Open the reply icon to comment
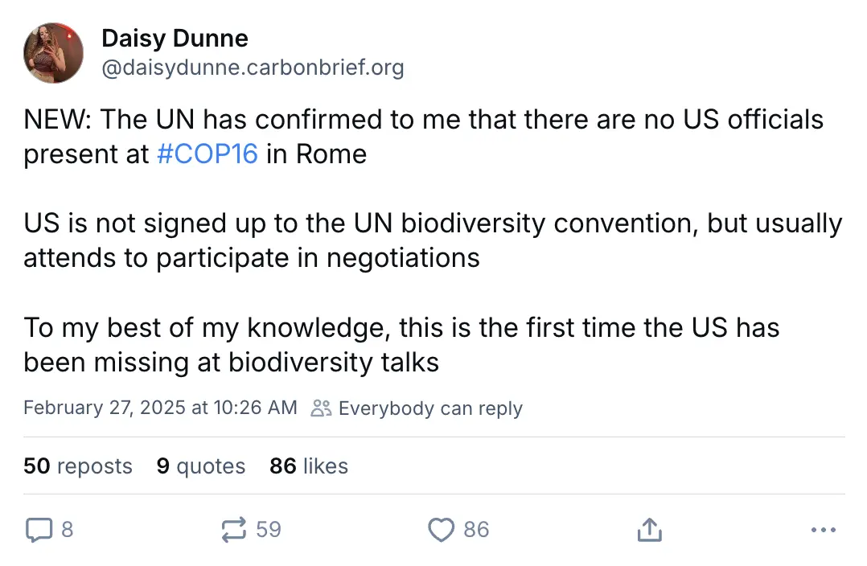 [x=40, y=530]
